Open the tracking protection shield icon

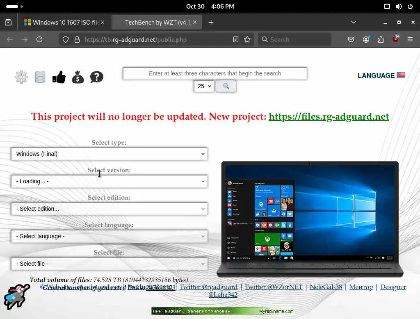(65, 40)
